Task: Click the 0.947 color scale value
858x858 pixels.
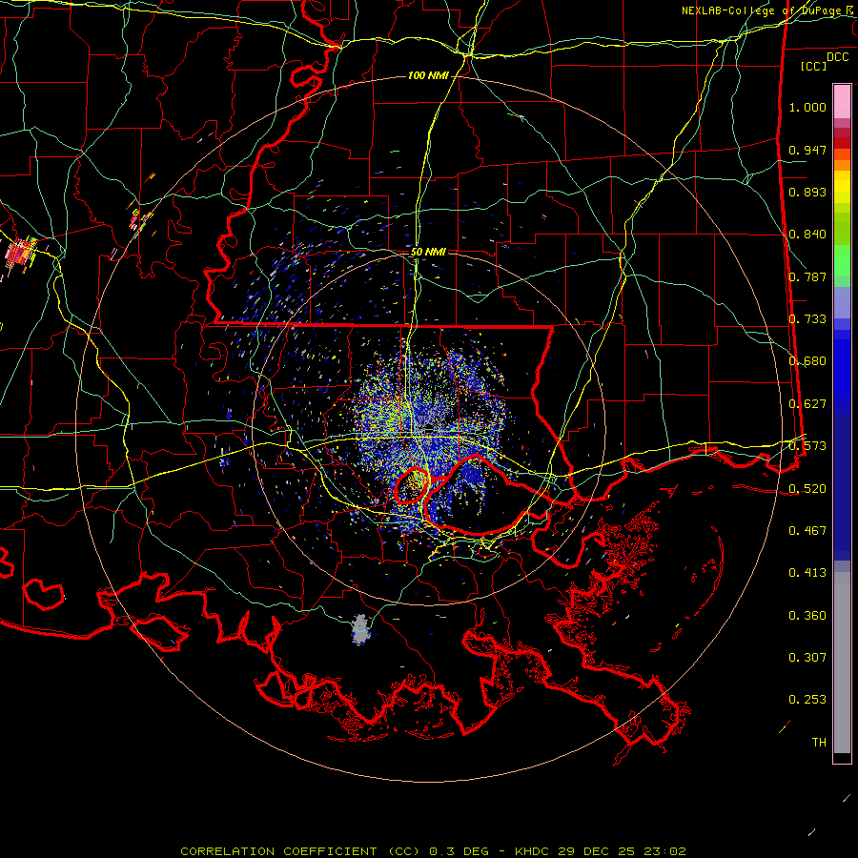Action: point(807,150)
